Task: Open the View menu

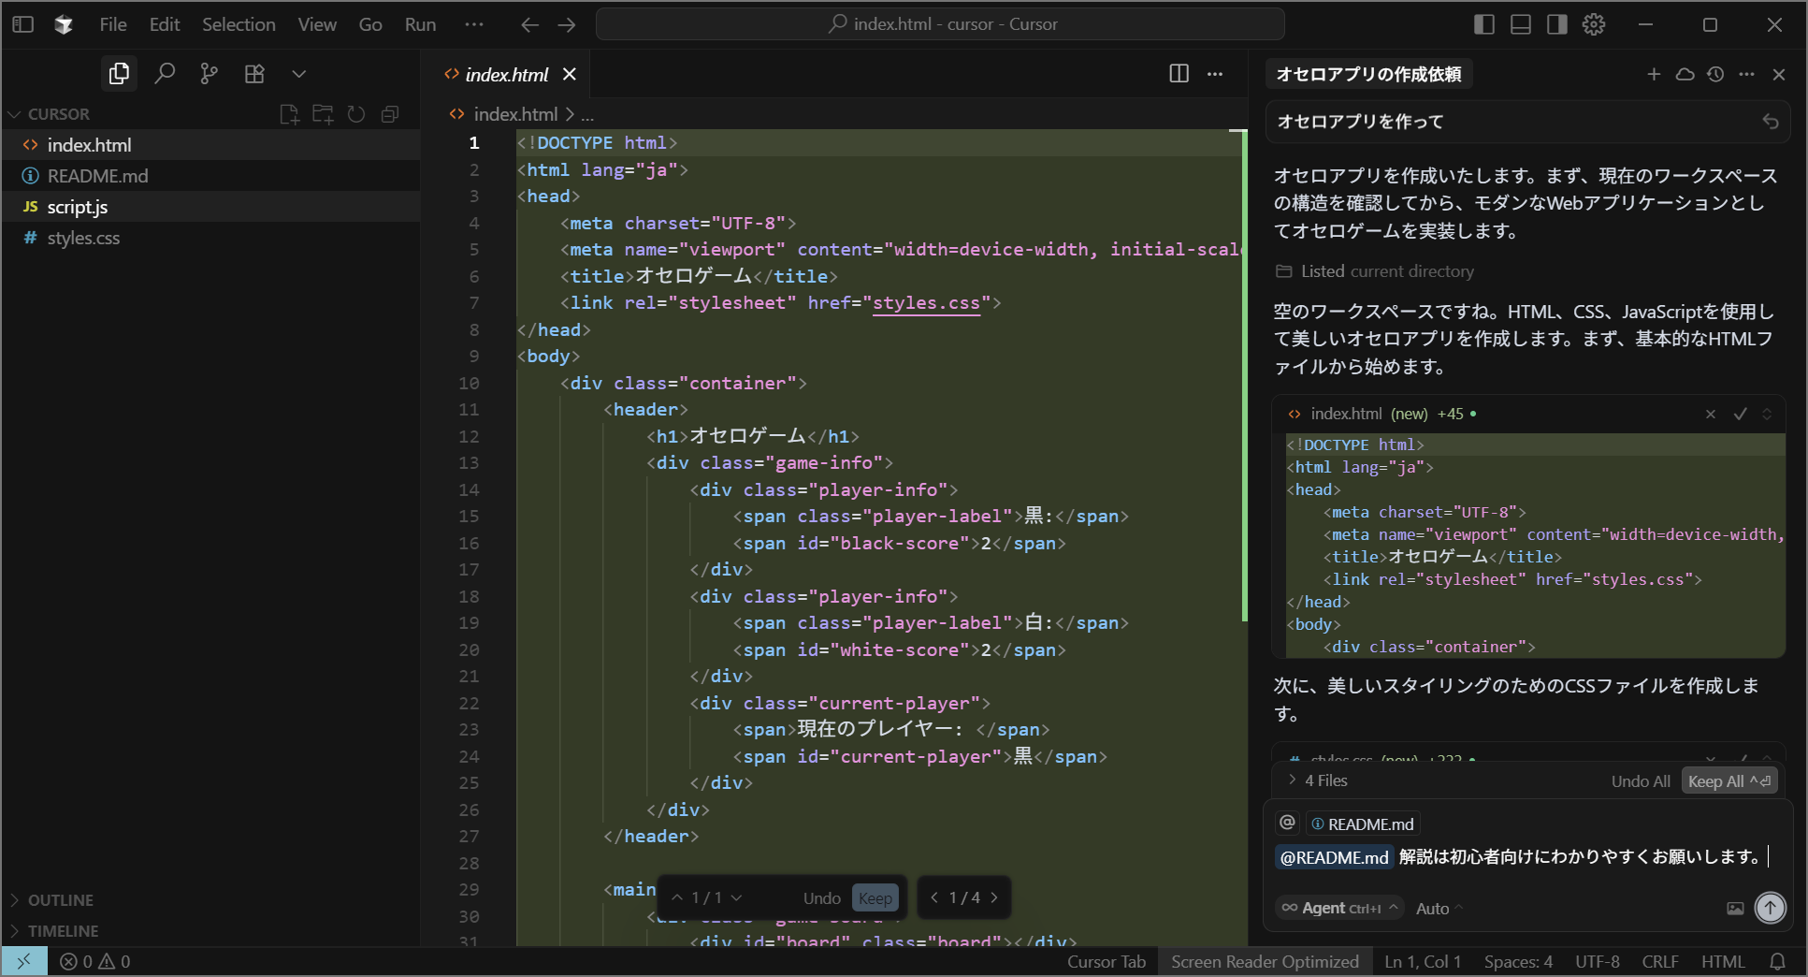Action: 317,24
